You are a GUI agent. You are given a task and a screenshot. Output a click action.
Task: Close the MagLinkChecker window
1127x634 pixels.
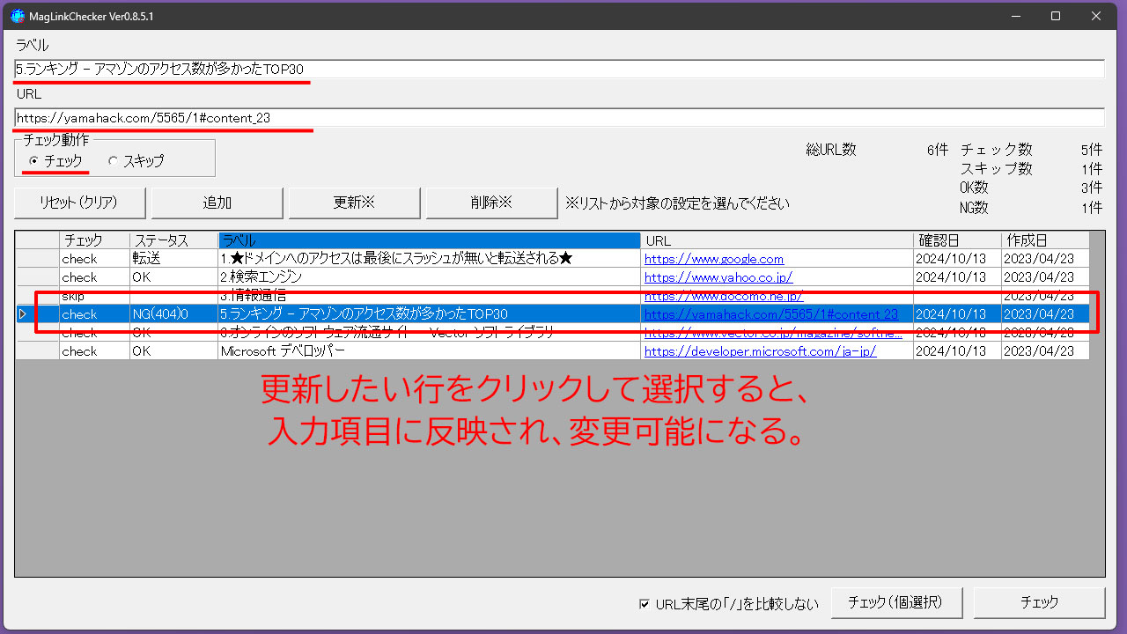1096,16
